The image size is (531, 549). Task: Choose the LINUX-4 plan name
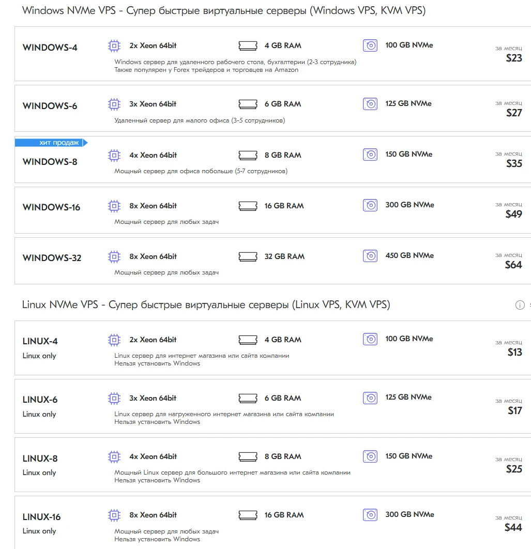(x=40, y=341)
